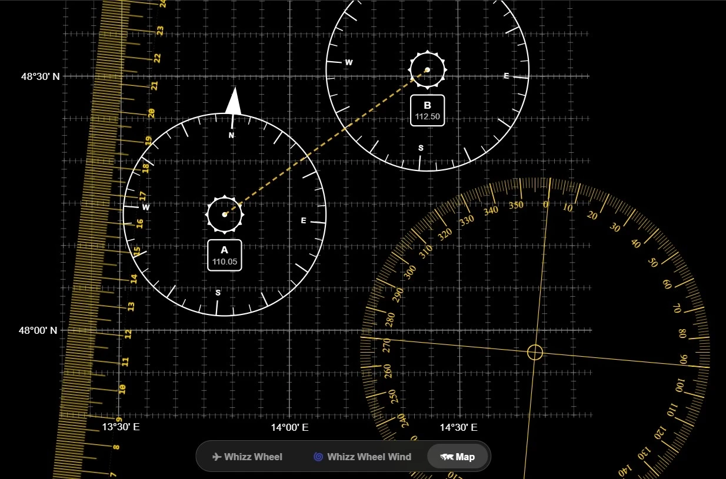The width and height of the screenshot is (726, 479).
Task: Open the Whizz Wheel Wind tab
Action: 362,457
